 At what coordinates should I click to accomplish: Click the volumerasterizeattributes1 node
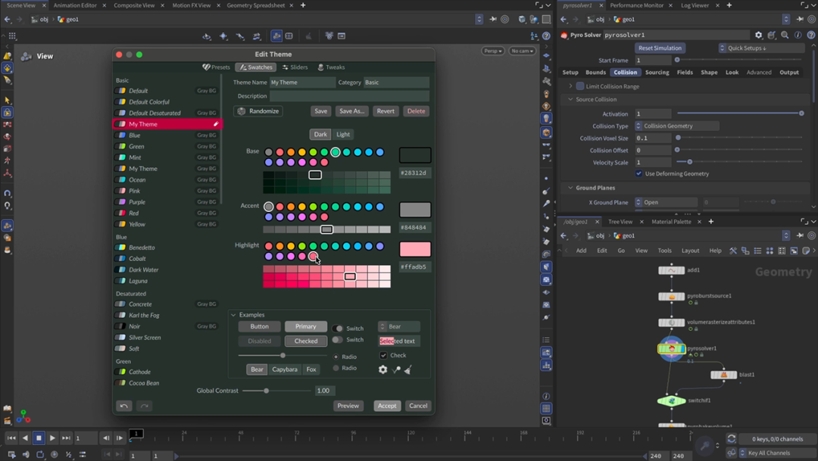point(671,322)
